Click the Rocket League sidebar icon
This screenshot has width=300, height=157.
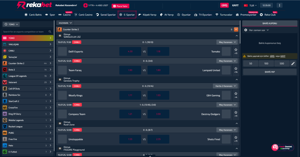(x=5, y=126)
